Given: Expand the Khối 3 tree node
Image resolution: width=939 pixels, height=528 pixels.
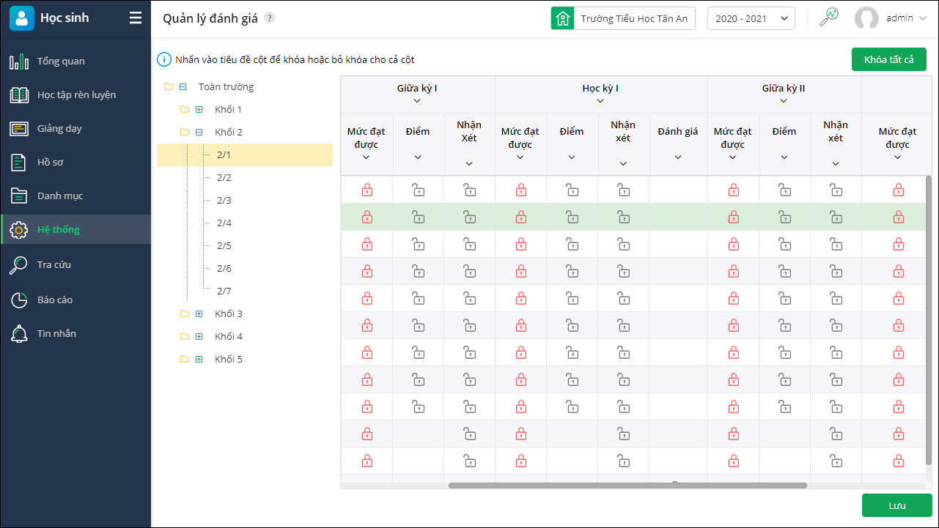Looking at the screenshot, I should click(199, 314).
